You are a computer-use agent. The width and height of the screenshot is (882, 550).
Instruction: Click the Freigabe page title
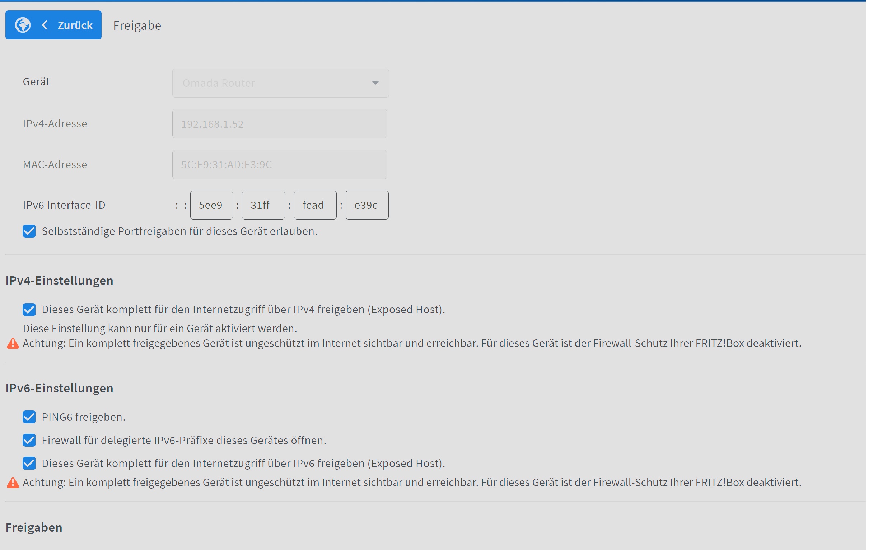coord(137,25)
